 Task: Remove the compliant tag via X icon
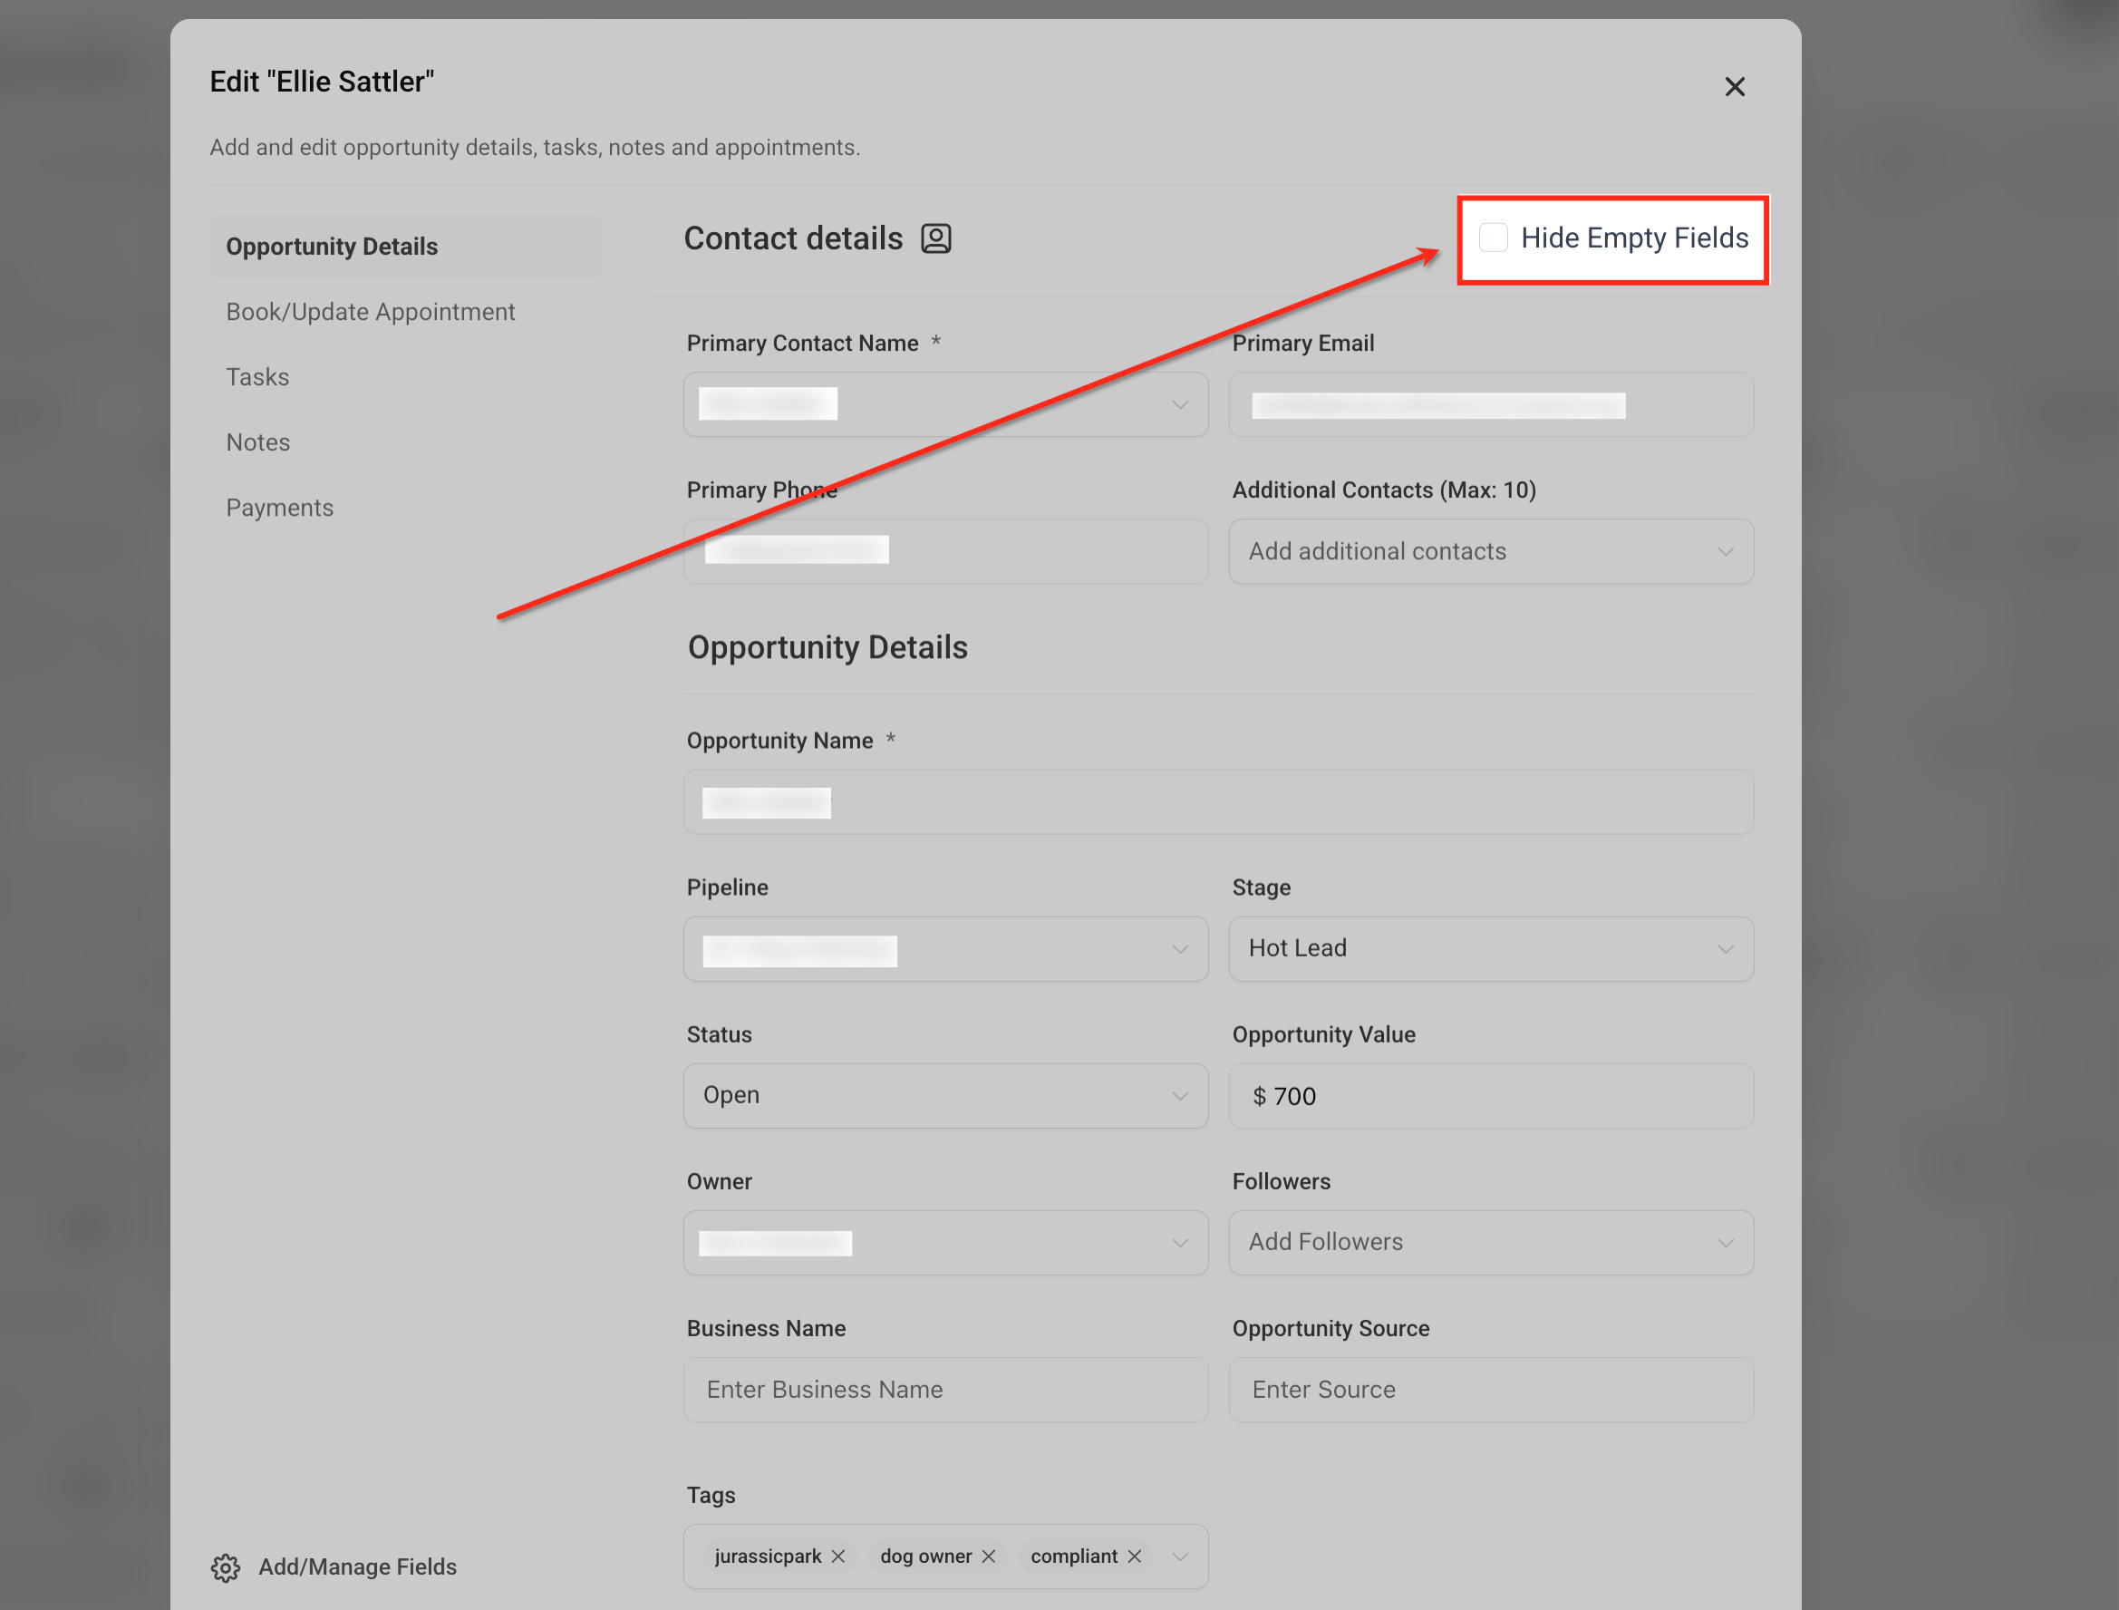click(1134, 1557)
